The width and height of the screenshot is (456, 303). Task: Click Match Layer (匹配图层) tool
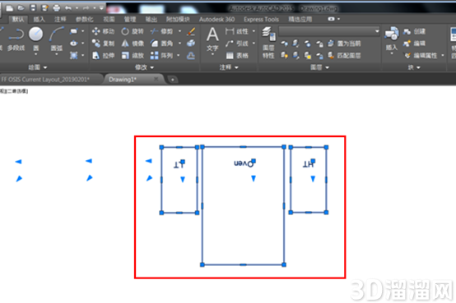(344, 55)
